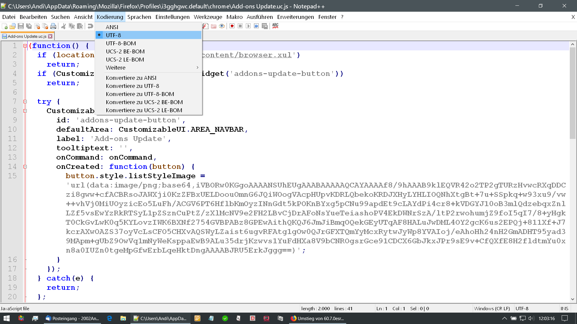Start macro recording with red dot icon

pos(232,26)
